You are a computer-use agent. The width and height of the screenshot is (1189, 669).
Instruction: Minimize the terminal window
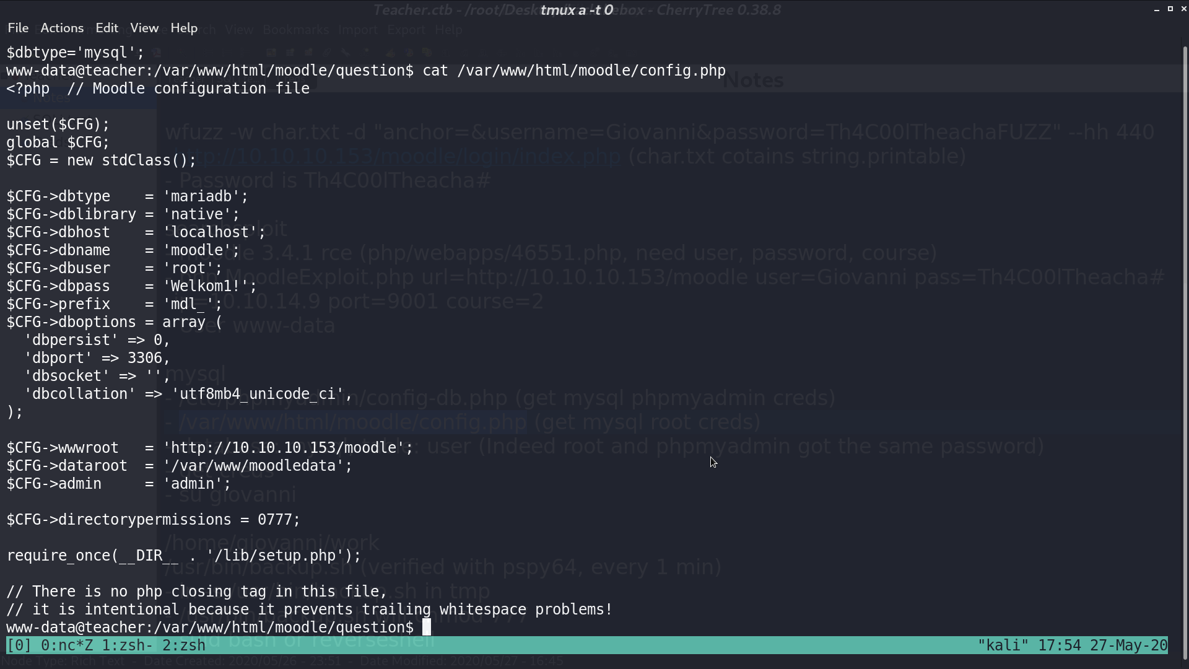pyautogui.click(x=1157, y=9)
